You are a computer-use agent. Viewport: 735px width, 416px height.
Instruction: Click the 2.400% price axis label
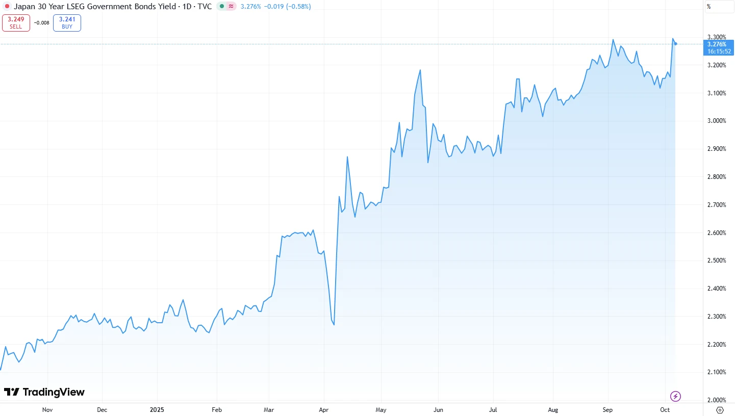(x=717, y=289)
